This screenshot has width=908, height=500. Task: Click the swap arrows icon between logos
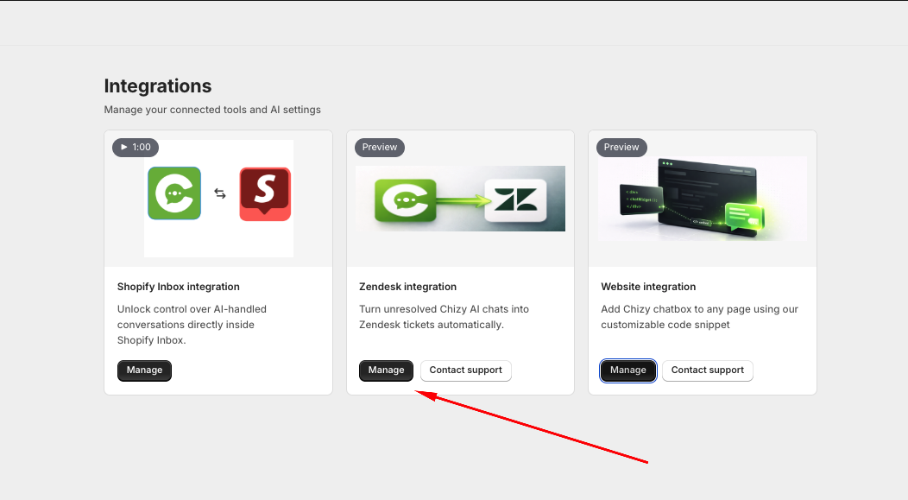click(220, 193)
